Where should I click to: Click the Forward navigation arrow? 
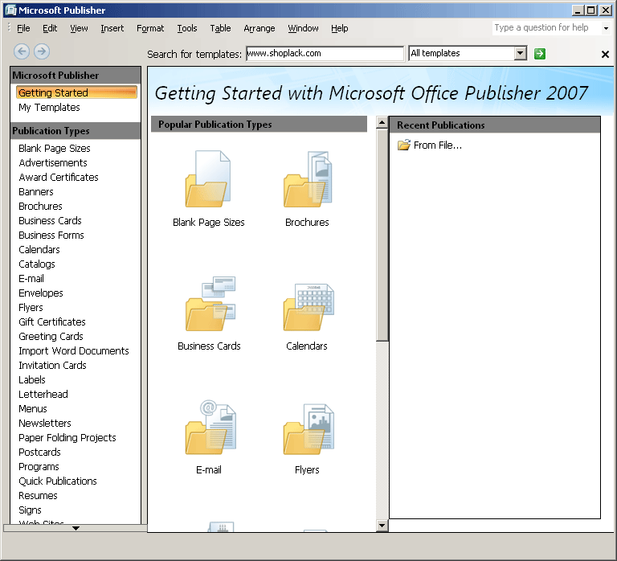coord(42,51)
